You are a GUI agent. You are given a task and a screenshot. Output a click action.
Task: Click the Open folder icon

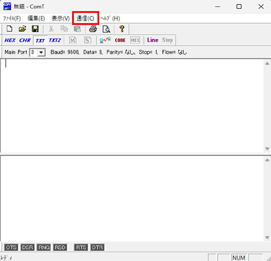tap(22, 29)
